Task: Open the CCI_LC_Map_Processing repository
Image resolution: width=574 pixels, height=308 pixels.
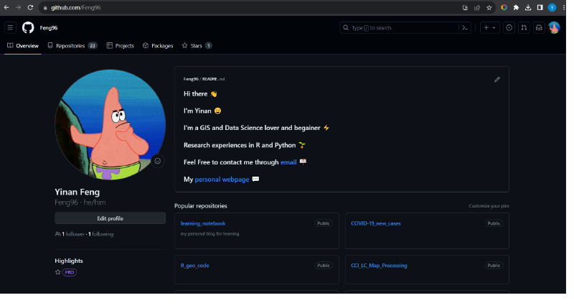Action: tap(379, 266)
